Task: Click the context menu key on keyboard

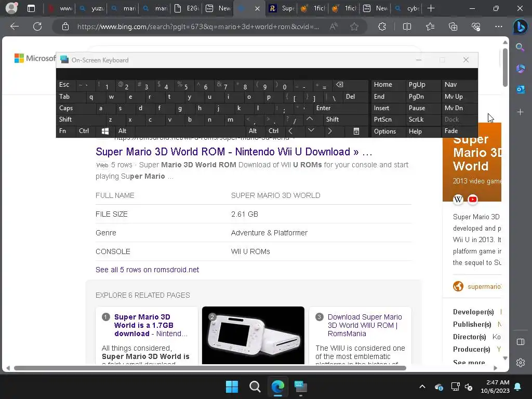Action: pyautogui.click(x=356, y=131)
